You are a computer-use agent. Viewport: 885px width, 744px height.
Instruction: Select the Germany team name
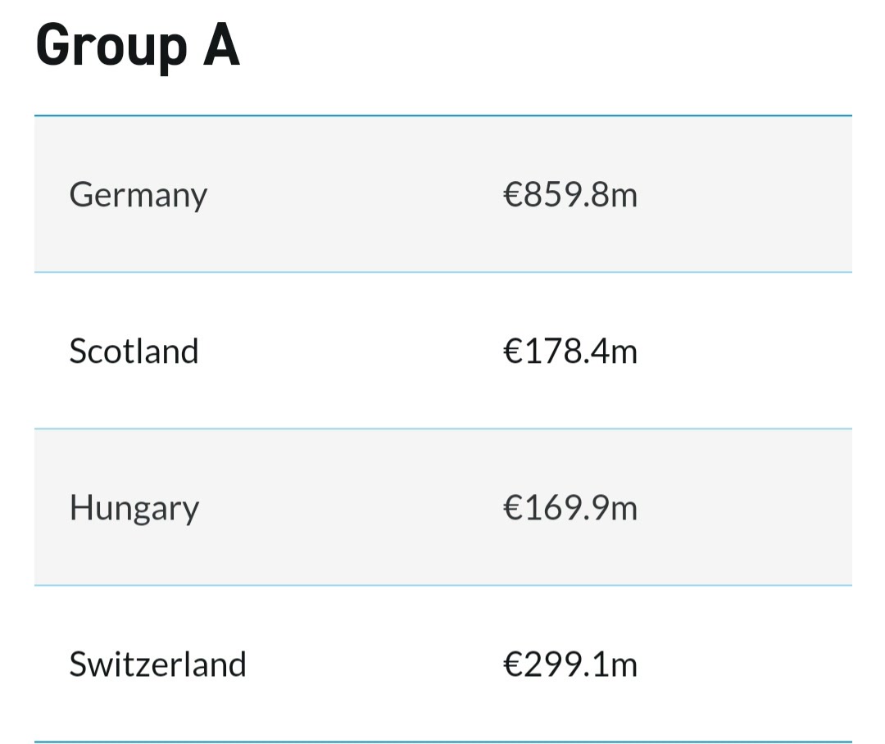[138, 195]
